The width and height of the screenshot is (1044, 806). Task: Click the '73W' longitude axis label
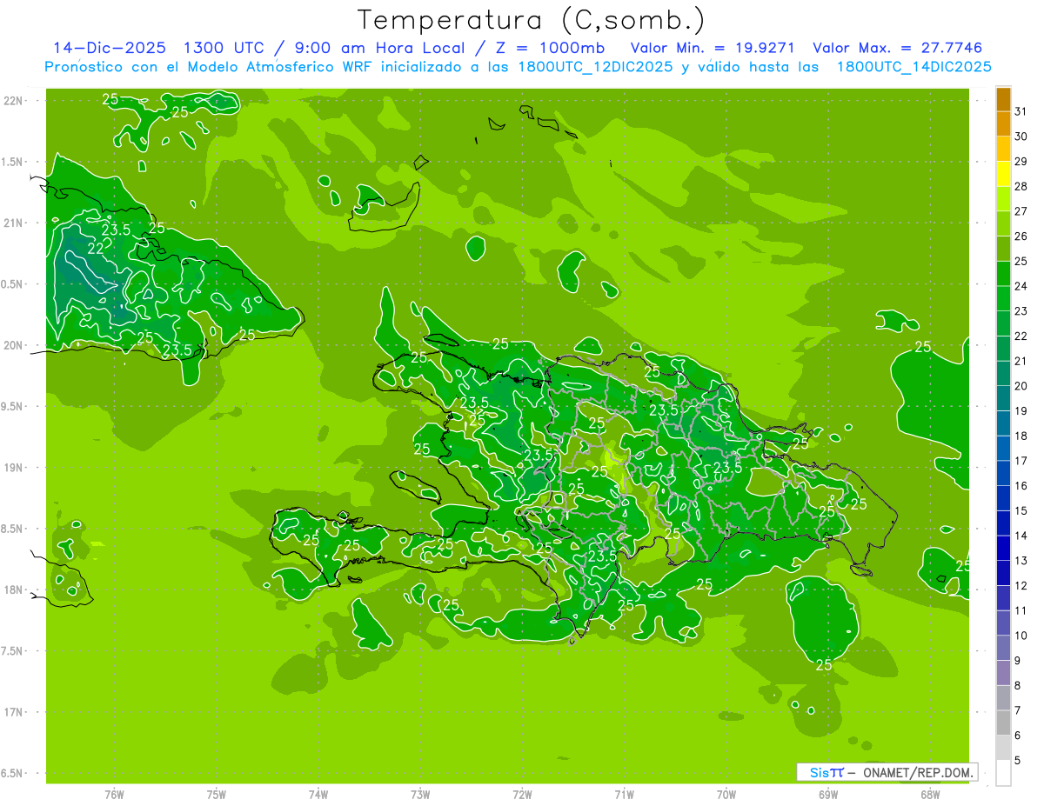click(419, 794)
